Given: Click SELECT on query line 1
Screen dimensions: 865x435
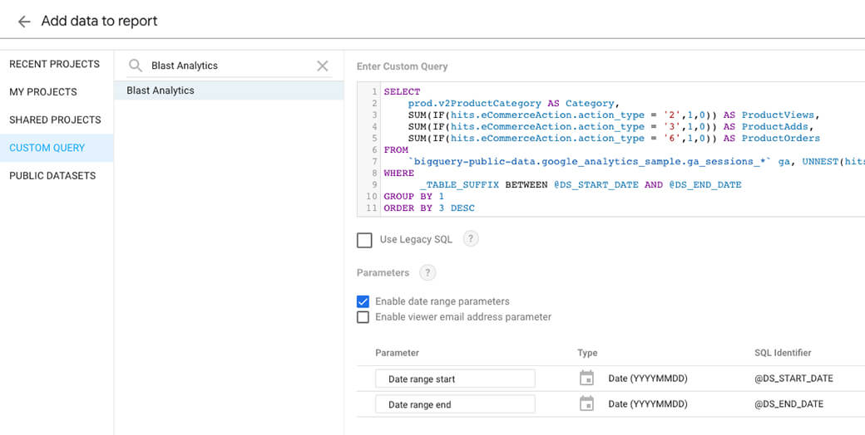Looking at the screenshot, I should [403, 92].
